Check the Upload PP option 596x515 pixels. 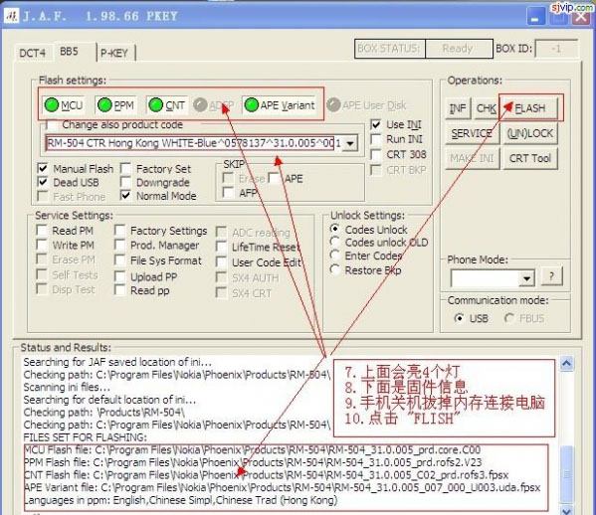[119, 276]
